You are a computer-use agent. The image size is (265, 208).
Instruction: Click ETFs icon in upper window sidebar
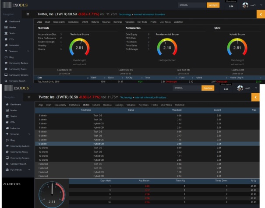pos(6,39)
